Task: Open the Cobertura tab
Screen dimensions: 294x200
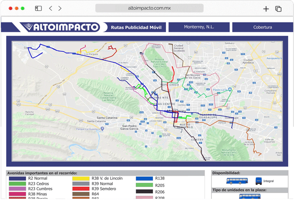Action: pyautogui.click(x=262, y=27)
